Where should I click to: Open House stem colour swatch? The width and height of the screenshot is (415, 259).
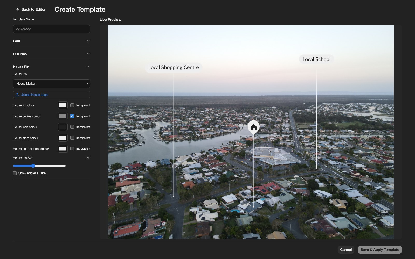coord(63,138)
